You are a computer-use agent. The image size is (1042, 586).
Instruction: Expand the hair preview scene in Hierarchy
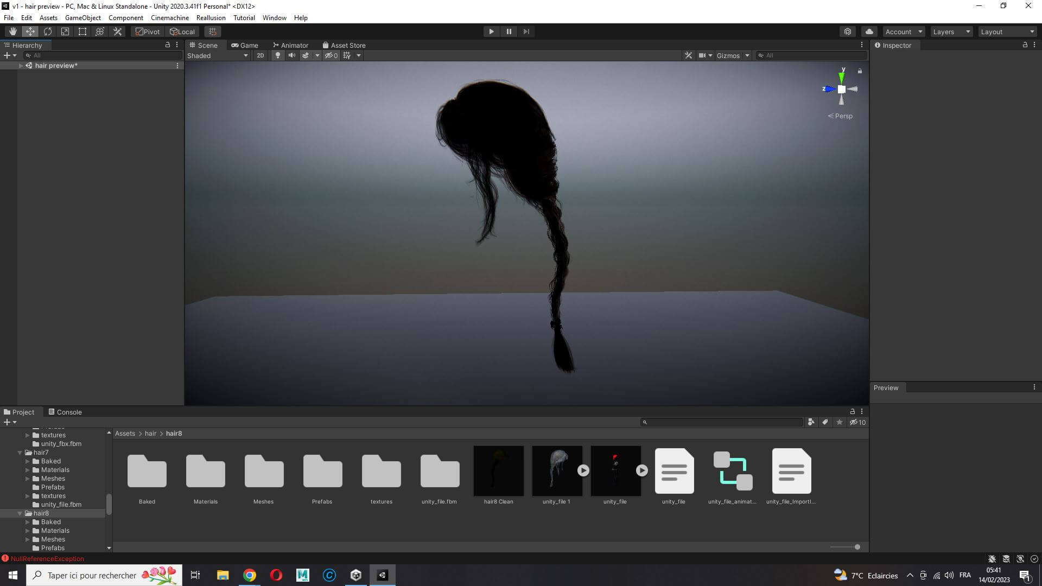coord(21,66)
